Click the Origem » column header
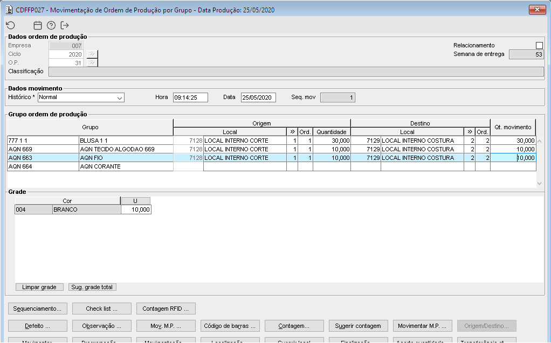 pos(292,132)
